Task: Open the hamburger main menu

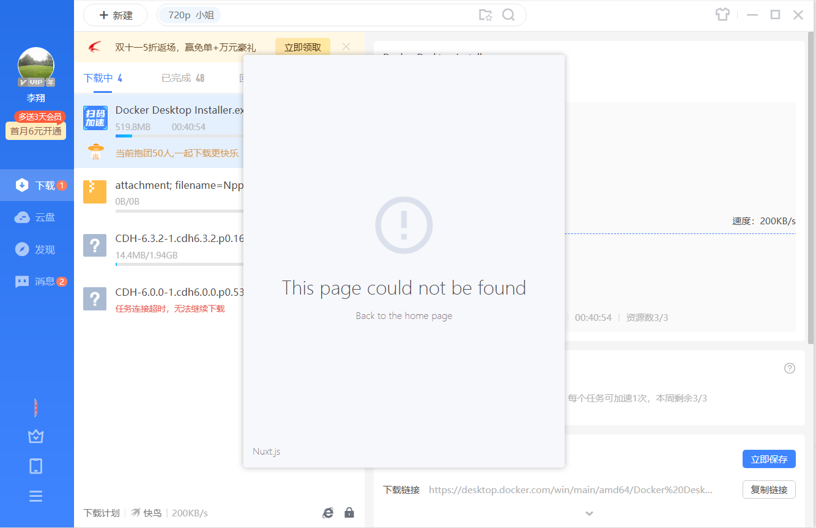Action: point(36,496)
